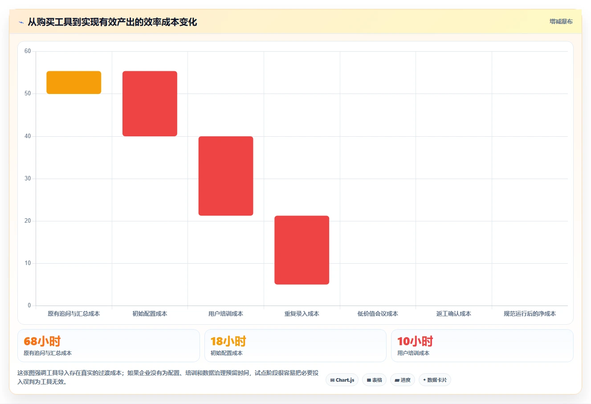Click the 18小时 card's 初始配置成本 caption
The width and height of the screenshot is (591, 404).
point(227,353)
